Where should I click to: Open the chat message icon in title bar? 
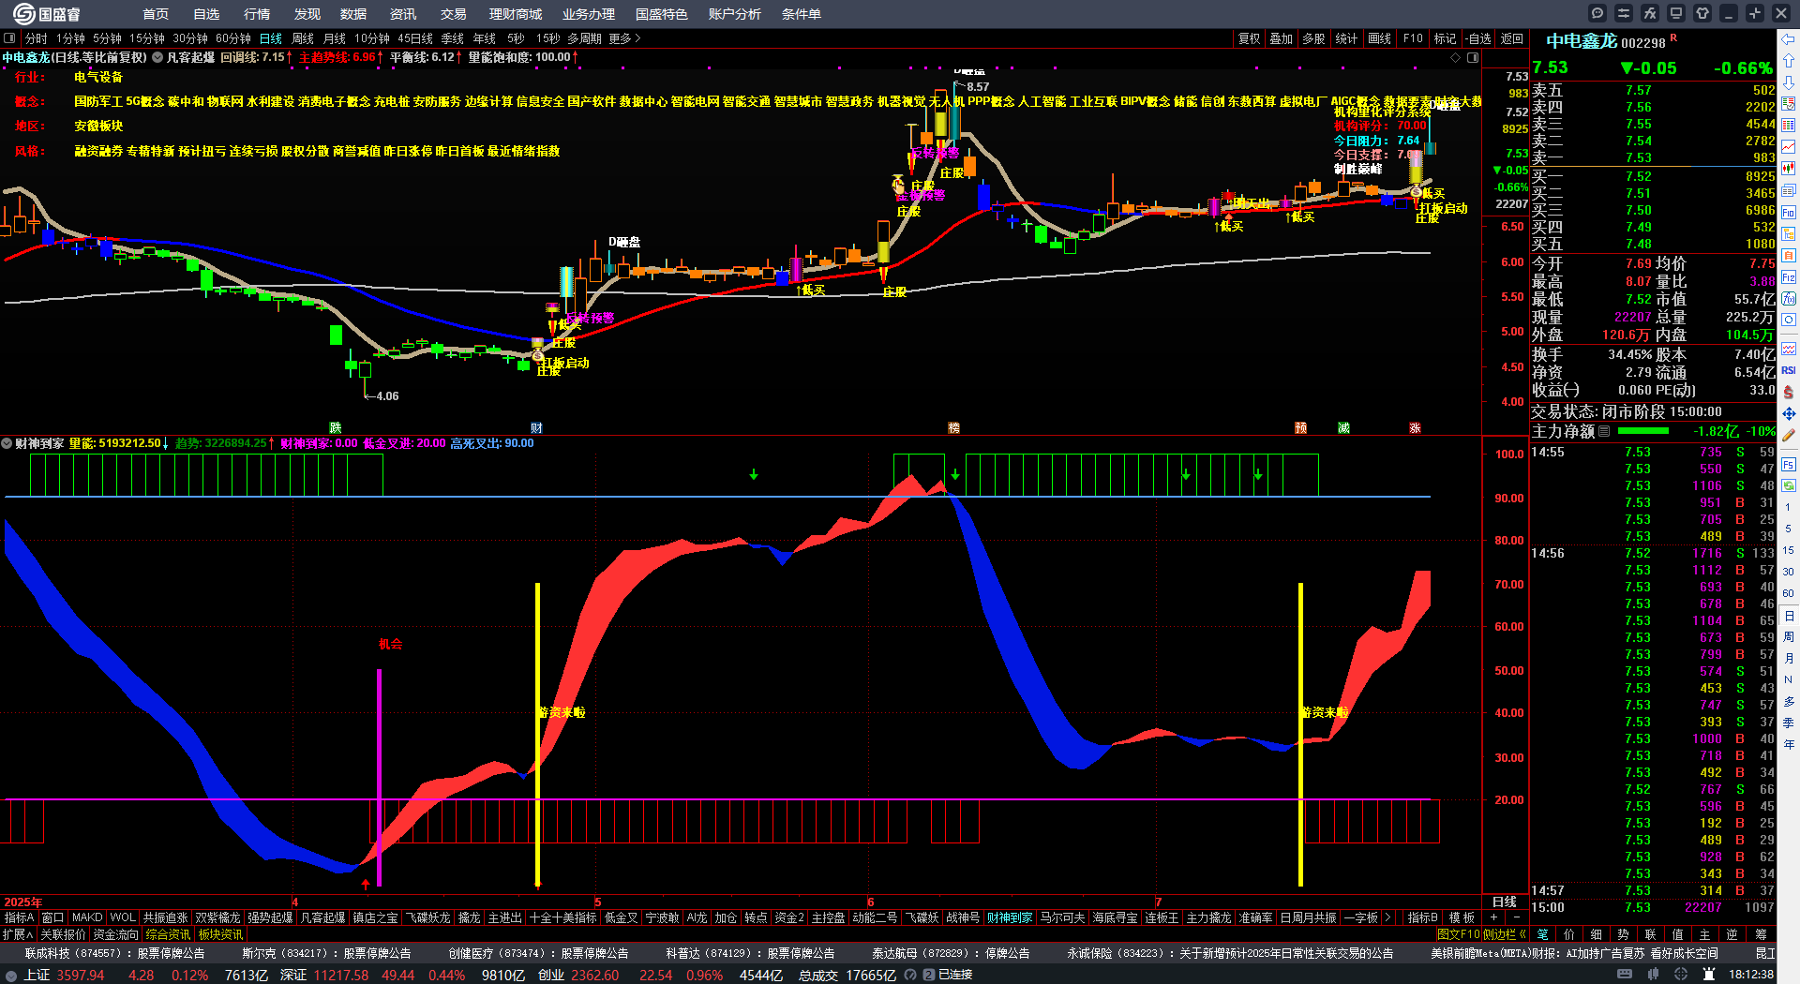click(x=1597, y=13)
